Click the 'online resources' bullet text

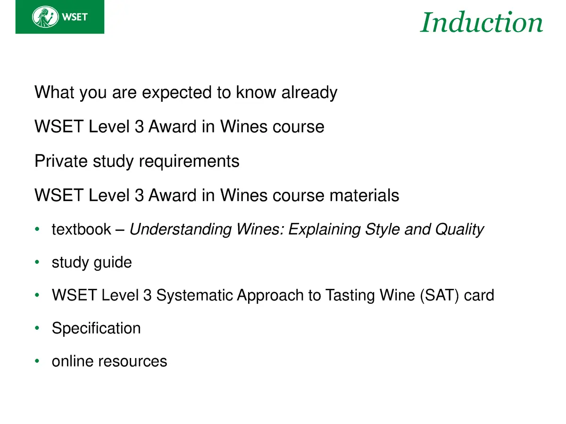pyautogui.click(x=109, y=361)
